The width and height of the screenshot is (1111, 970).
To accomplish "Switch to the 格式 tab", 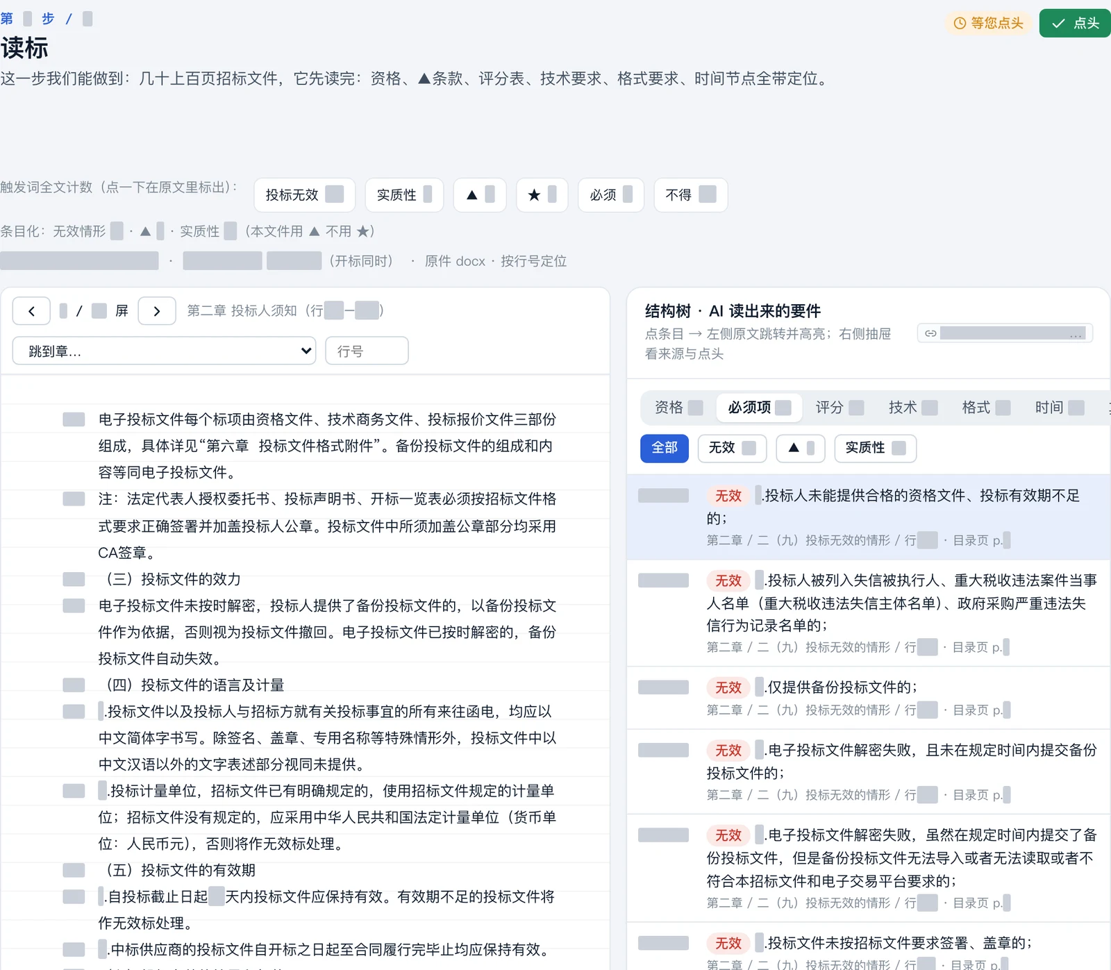I will [985, 408].
